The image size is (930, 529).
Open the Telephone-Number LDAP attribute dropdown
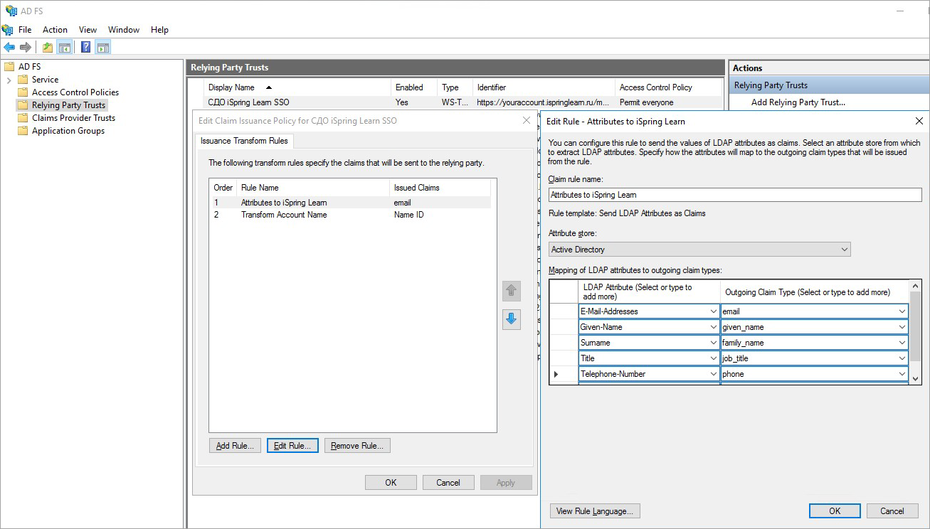714,374
